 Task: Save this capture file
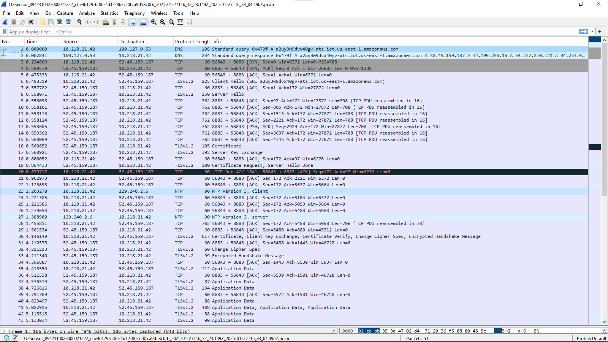point(51,22)
